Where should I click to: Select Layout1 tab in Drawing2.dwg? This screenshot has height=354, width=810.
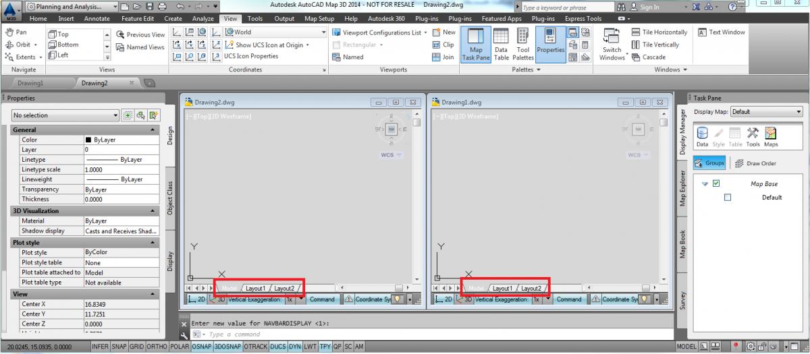[x=255, y=288]
